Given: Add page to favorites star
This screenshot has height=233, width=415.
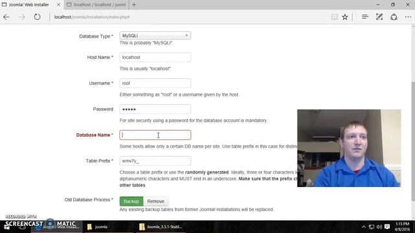Looking at the screenshot, I should [345, 17].
